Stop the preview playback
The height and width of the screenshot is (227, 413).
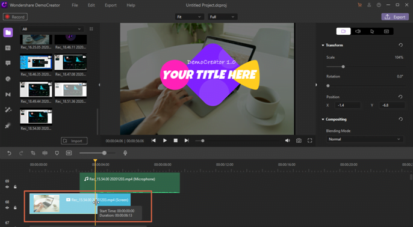click(x=176, y=141)
